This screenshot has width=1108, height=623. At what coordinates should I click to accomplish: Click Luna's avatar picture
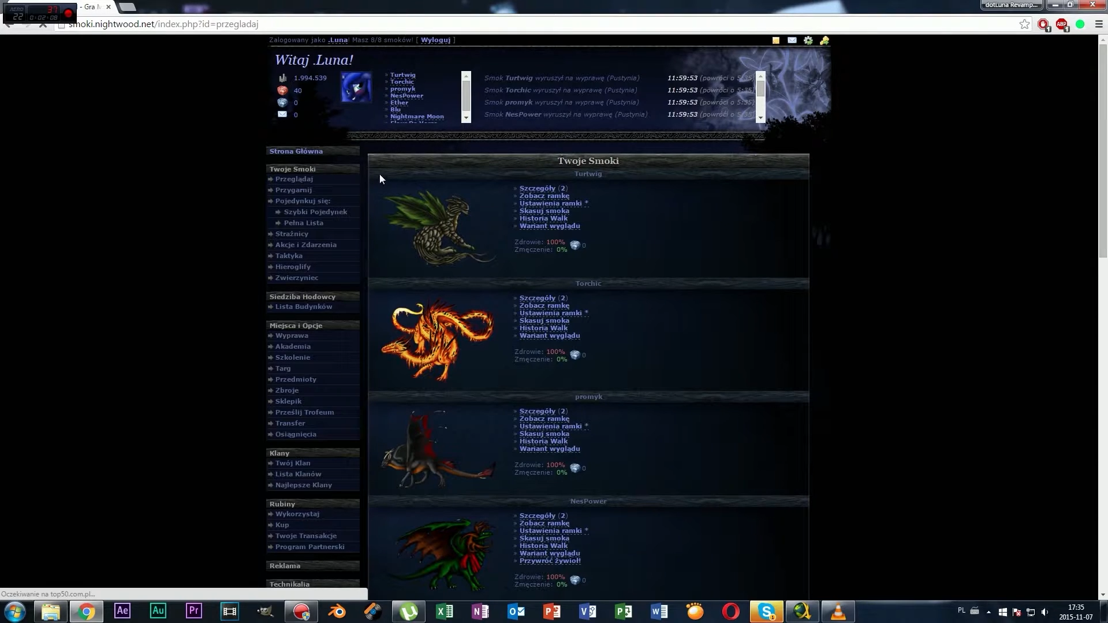[x=356, y=87]
